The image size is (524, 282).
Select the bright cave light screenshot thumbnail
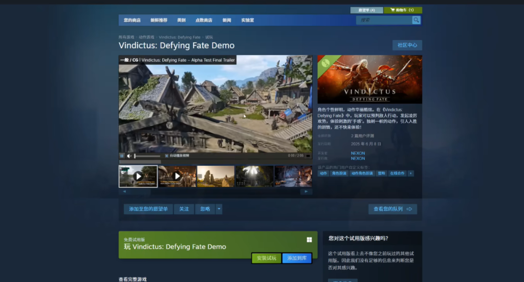[255, 177]
